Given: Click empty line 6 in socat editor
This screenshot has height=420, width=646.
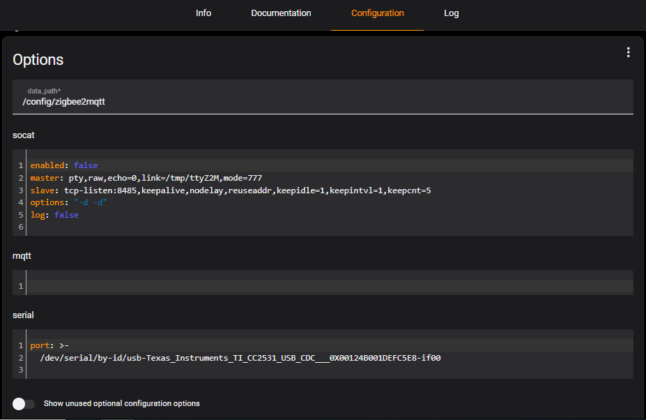Looking at the screenshot, I should (x=209, y=227).
